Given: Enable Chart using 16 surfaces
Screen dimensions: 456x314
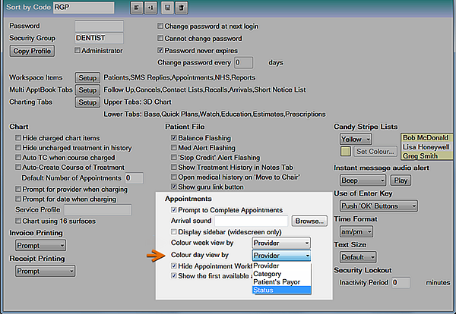Looking at the screenshot, I should (x=18, y=221).
